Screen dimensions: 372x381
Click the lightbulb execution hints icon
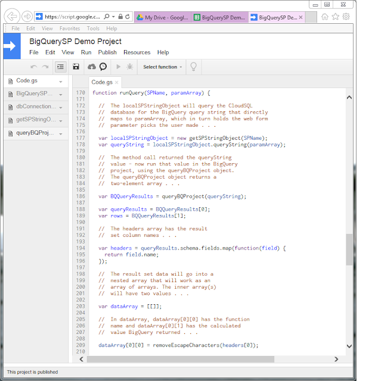(193, 67)
